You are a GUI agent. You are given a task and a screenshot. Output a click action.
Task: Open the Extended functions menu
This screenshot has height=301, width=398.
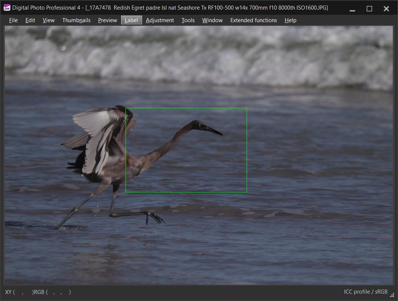click(254, 20)
